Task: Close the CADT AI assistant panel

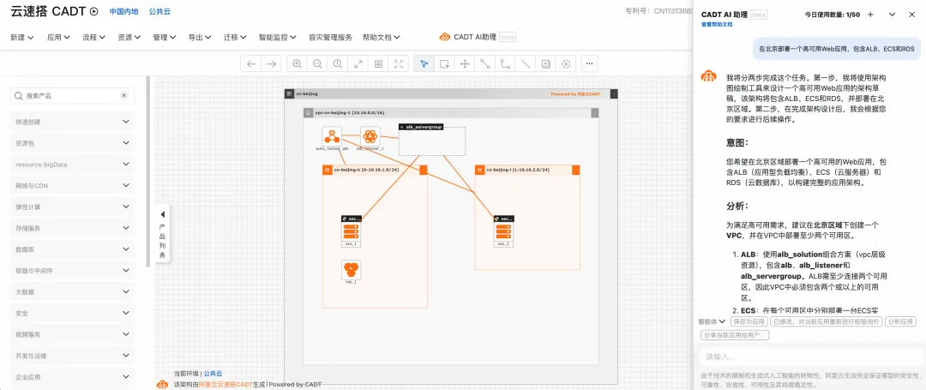Action: [x=912, y=15]
